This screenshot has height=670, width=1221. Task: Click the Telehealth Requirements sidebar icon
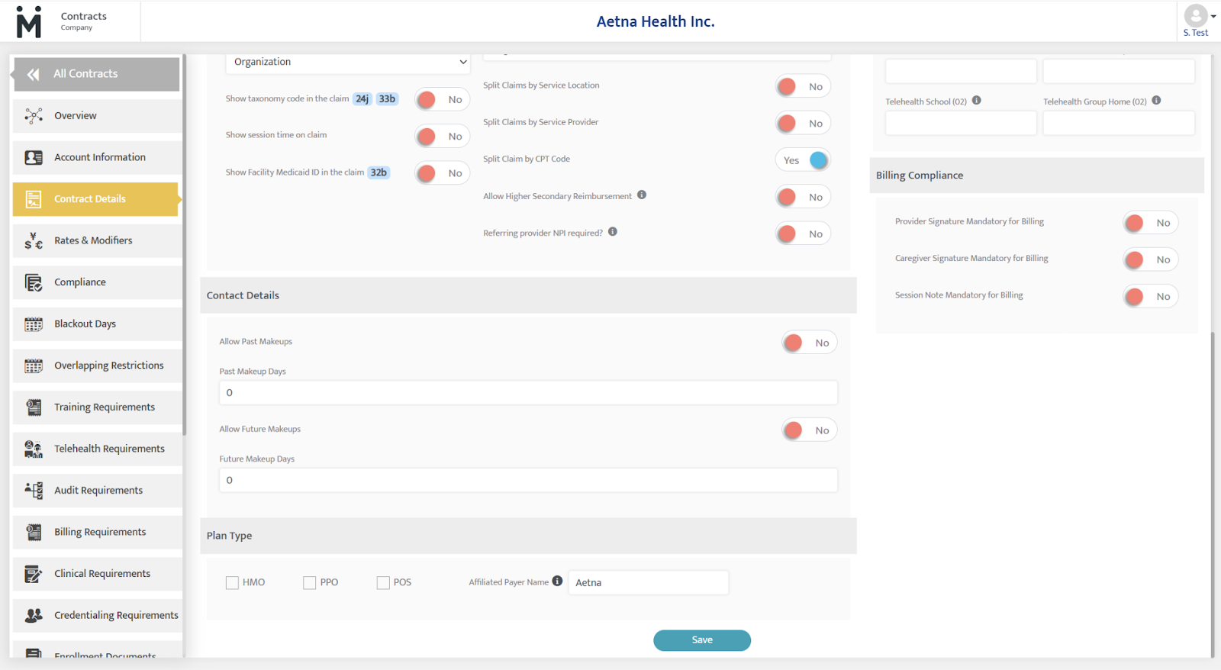[x=34, y=449]
